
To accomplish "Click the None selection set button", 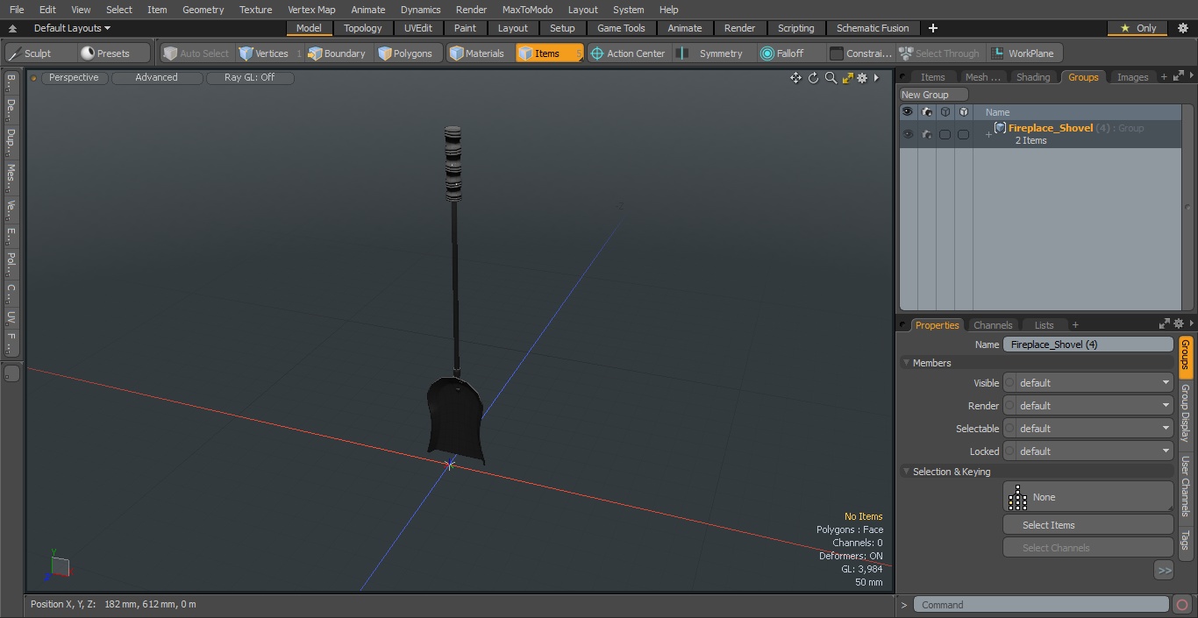I will pos(1087,497).
